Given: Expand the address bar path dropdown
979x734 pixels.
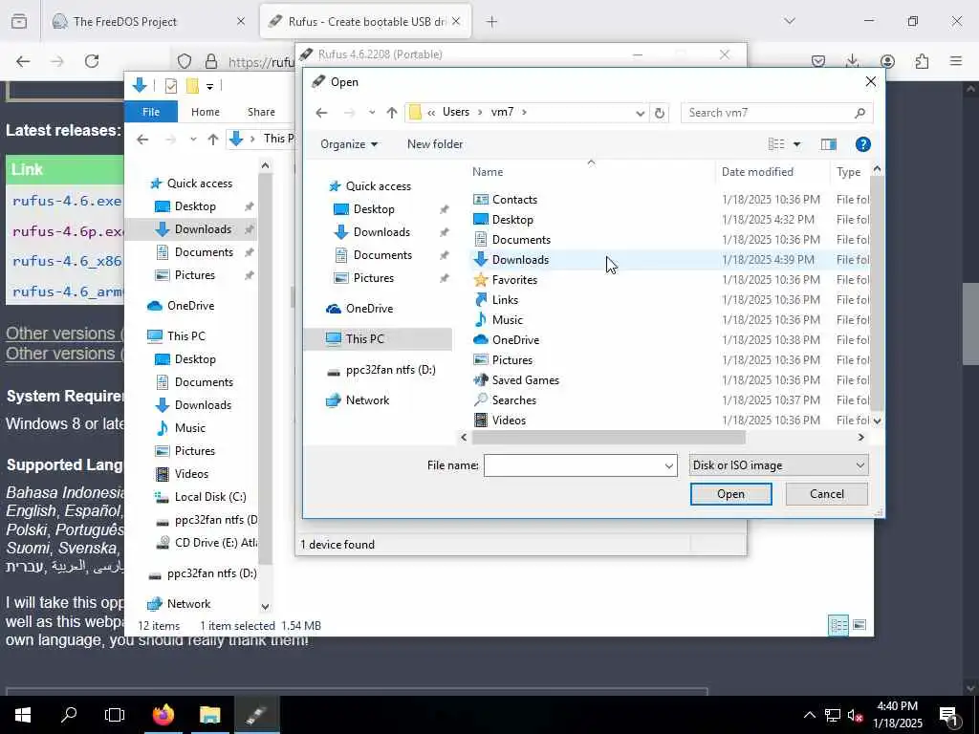Looking at the screenshot, I should 640,113.
